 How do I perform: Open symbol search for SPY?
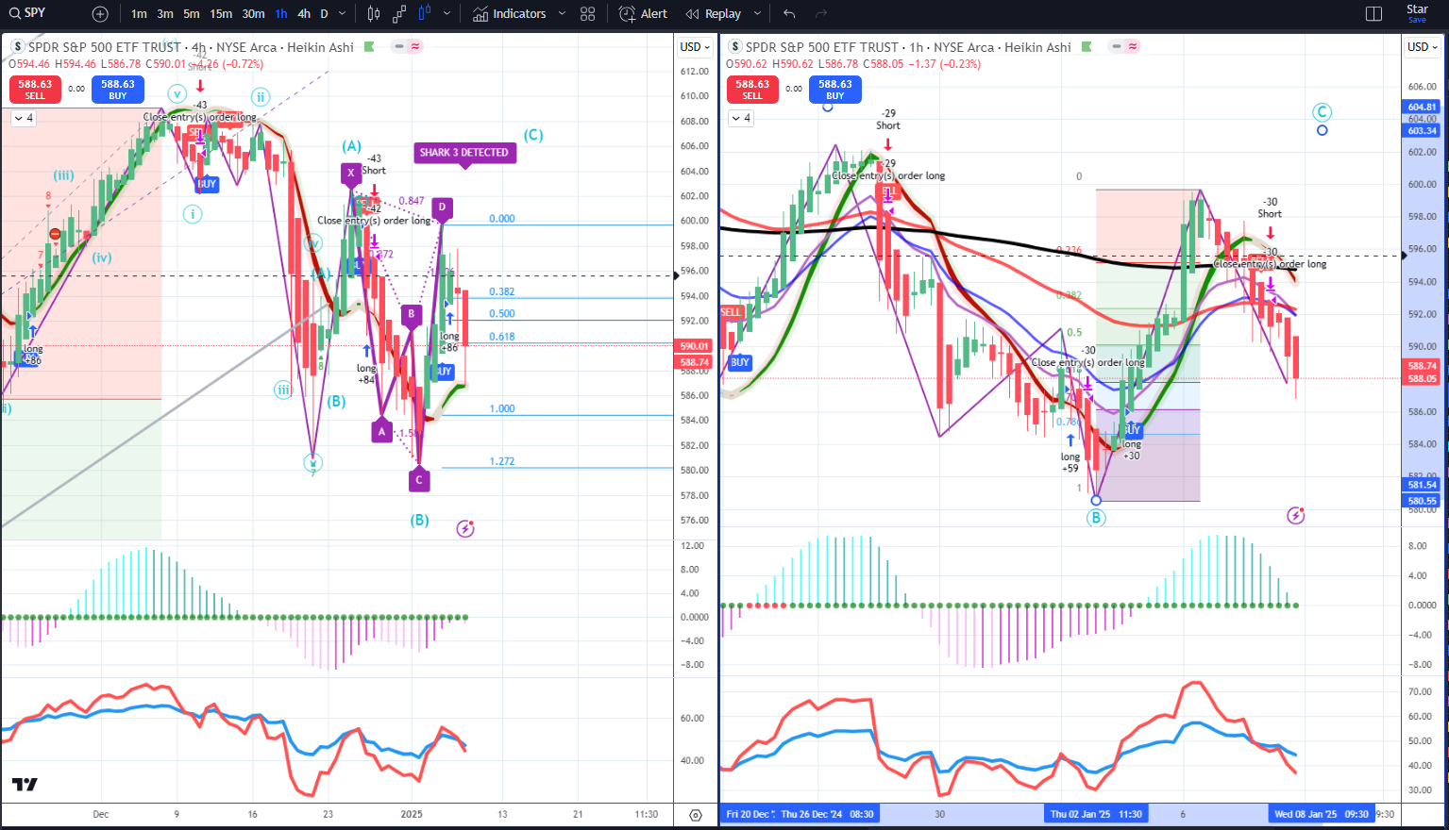[26, 13]
